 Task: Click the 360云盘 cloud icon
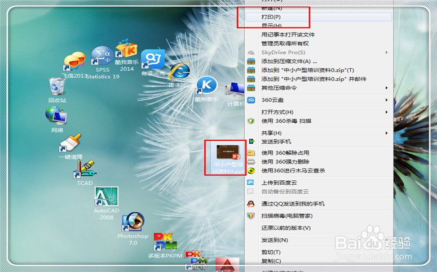(251, 100)
